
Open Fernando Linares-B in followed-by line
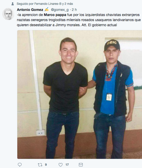pos(48,4)
